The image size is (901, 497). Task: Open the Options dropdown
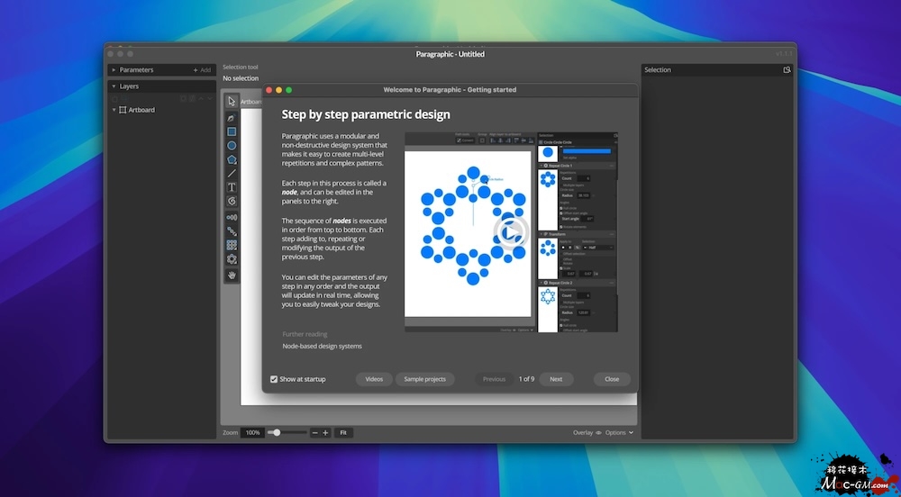coord(619,433)
